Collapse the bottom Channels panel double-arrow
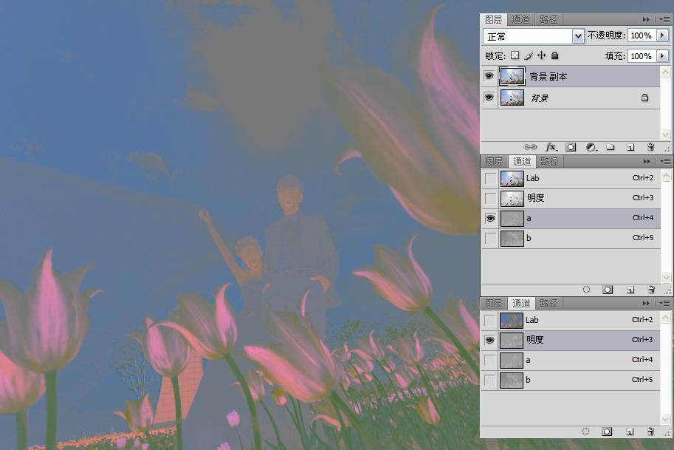674x450 pixels. [646, 303]
